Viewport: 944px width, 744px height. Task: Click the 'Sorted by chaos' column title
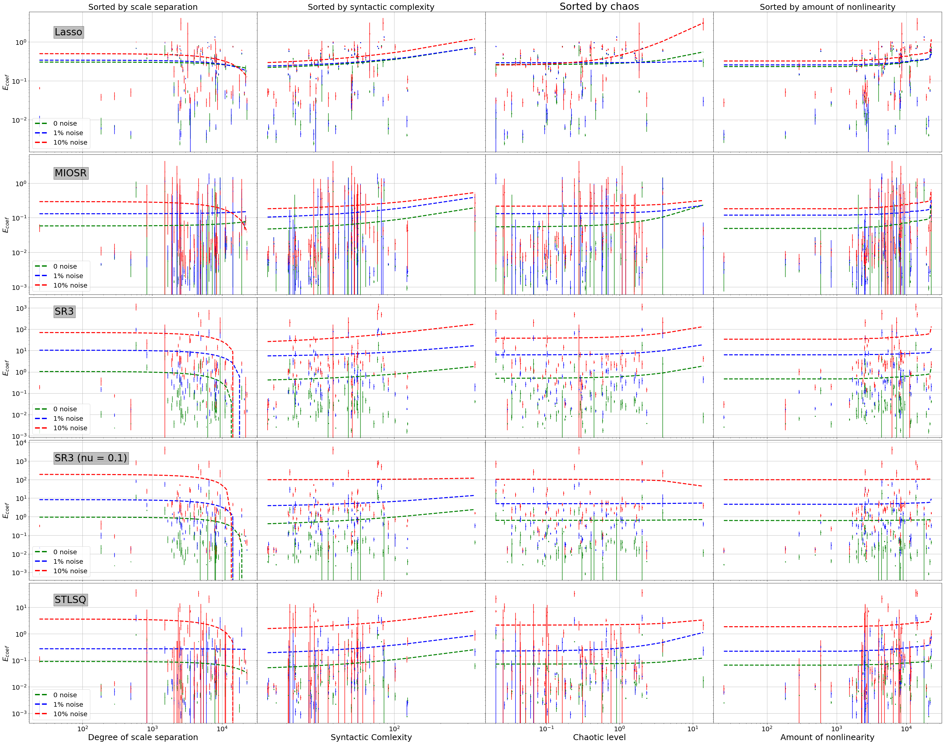coord(599,7)
